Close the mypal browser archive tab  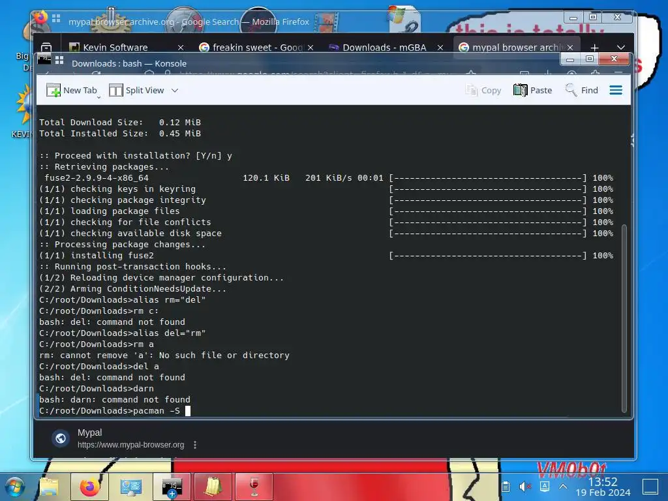[570, 48]
